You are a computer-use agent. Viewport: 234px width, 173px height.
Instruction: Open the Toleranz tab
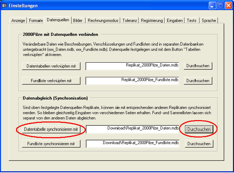tap(130, 21)
